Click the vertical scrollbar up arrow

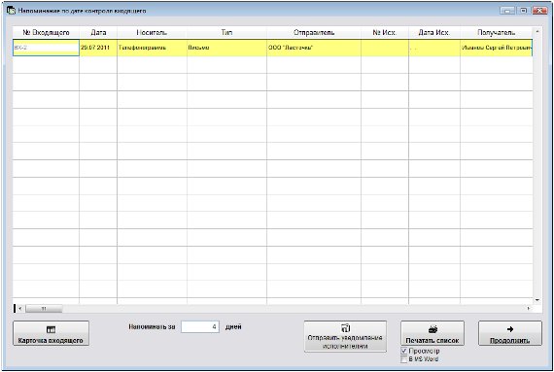point(537,32)
